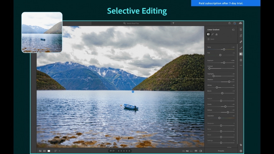Adjust the Highlights slider handle
Image resolution: width=274 pixels, height=154 pixels.
click(214, 76)
